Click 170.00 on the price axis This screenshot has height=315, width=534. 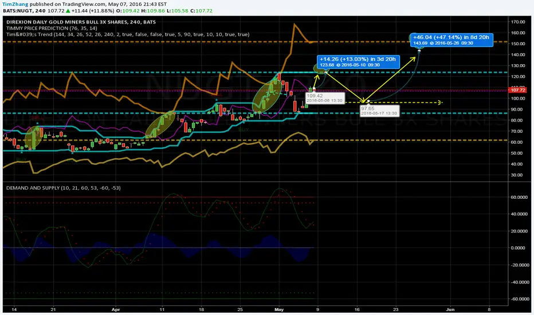(517, 22)
